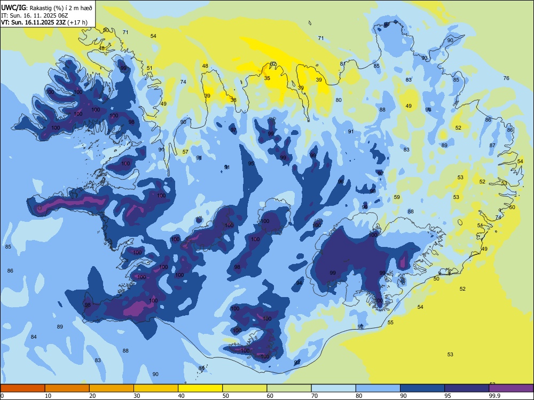Click the '99.9' legend scale label
Viewport: 534px width, 400px height.
click(x=494, y=396)
